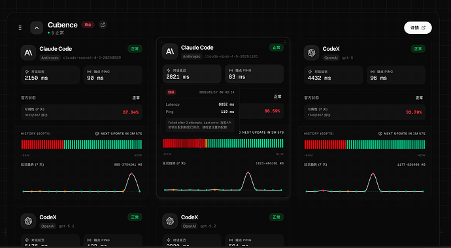Click the lightning icon on gpt-5.1 card
The width and height of the screenshot is (451, 248).
click(27, 240)
